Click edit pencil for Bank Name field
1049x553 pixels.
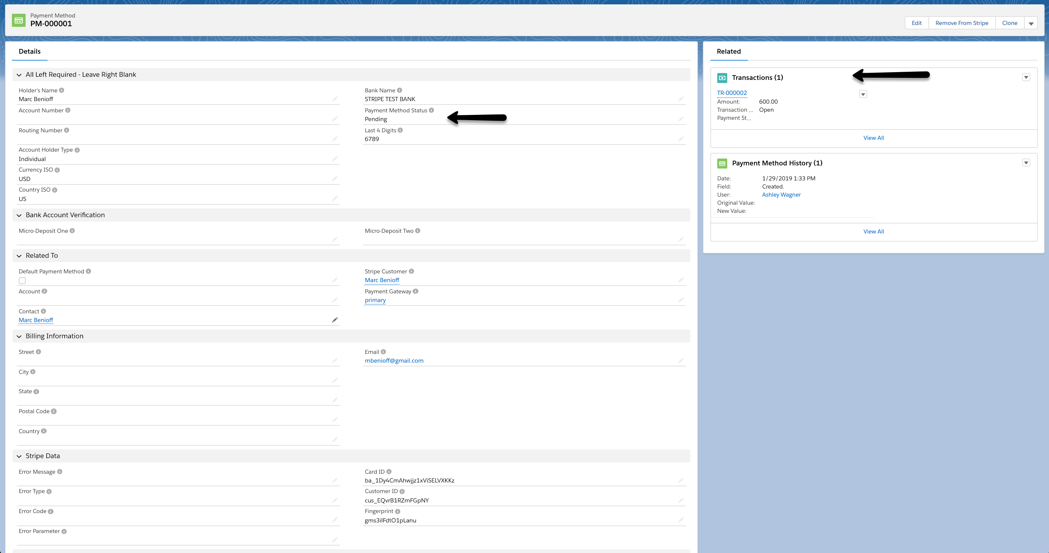coord(681,99)
